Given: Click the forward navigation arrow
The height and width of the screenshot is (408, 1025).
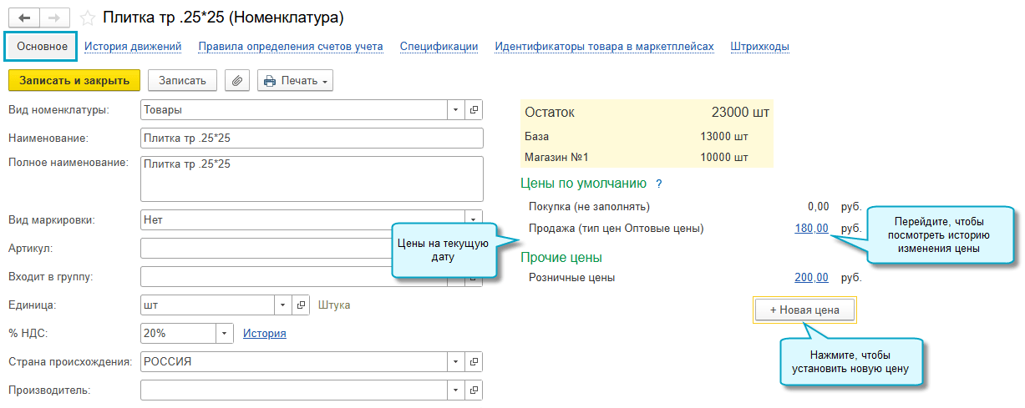Looking at the screenshot, I should coord(54,18).
